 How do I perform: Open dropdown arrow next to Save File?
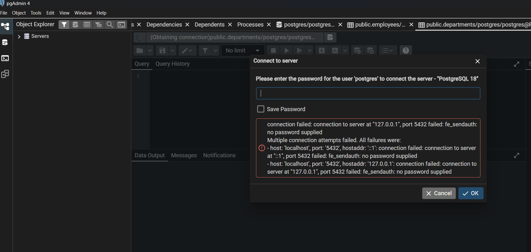173,50
